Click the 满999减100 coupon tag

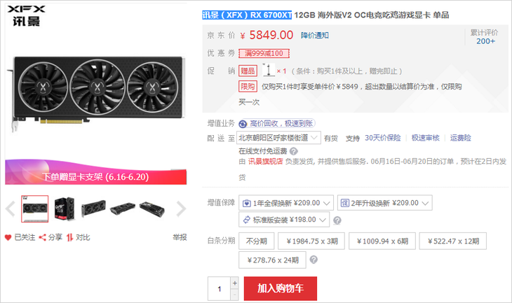(x=264, y=53)
